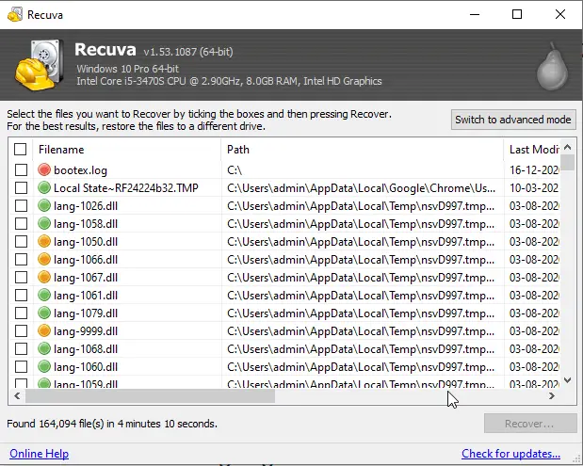Image resolution: width=583 pixels, height=466 pixels.
Task: Click red status dot for bootex.log
Action: coord(44,169)
